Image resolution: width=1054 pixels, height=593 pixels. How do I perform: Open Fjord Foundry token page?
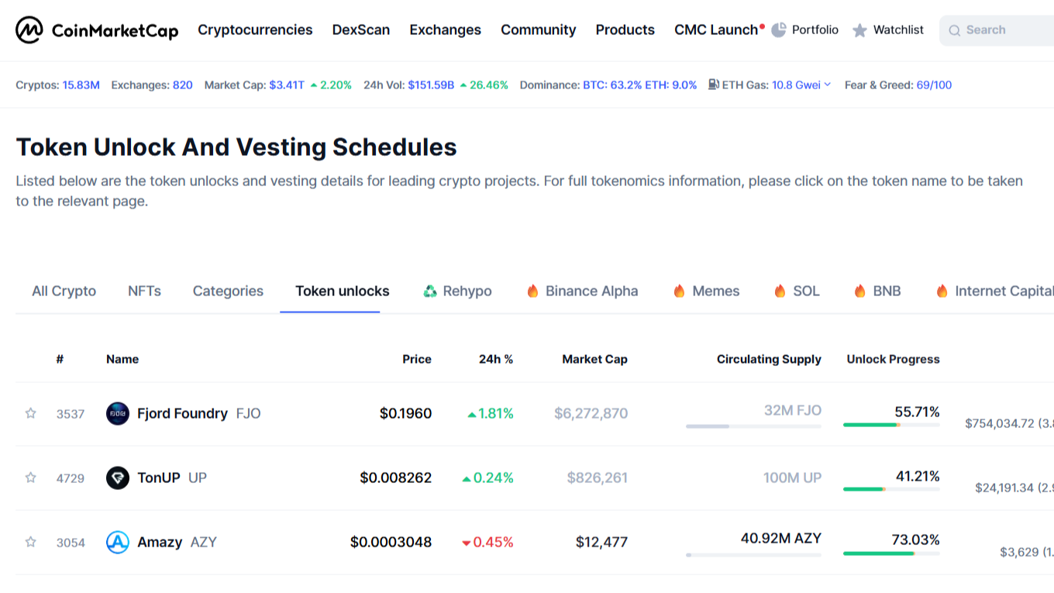[x=182, y=413]
